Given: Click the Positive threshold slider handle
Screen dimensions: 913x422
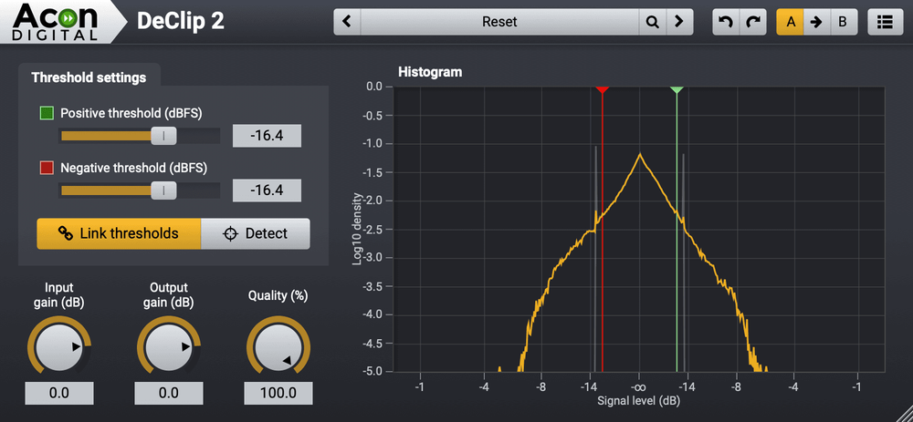Looking at the screenshot, I should (163, 136).
